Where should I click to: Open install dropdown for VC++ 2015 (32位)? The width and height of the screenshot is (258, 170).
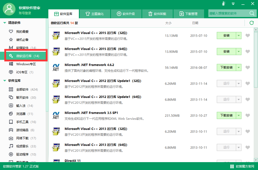pyautogui.click(x=239, y=36)
